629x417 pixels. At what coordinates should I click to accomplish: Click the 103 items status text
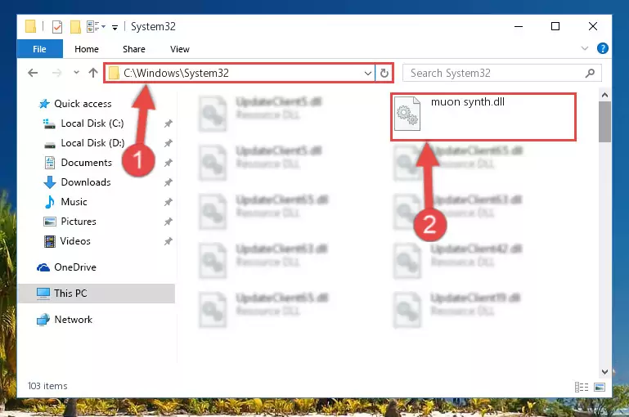pos(47,386)
